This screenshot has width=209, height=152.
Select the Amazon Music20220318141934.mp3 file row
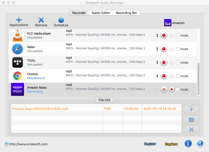tap(96, 109)
